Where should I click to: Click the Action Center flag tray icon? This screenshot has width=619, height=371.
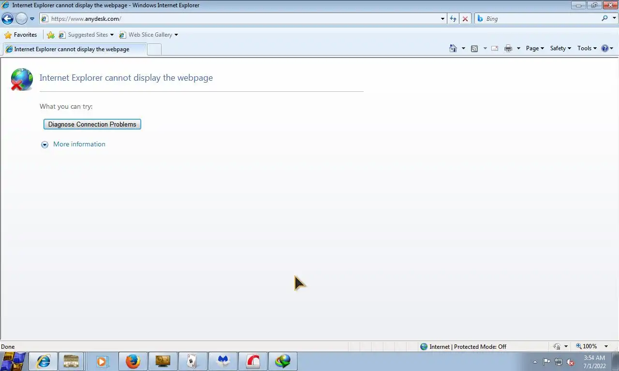pyautogui.click(x=546, y=362)
